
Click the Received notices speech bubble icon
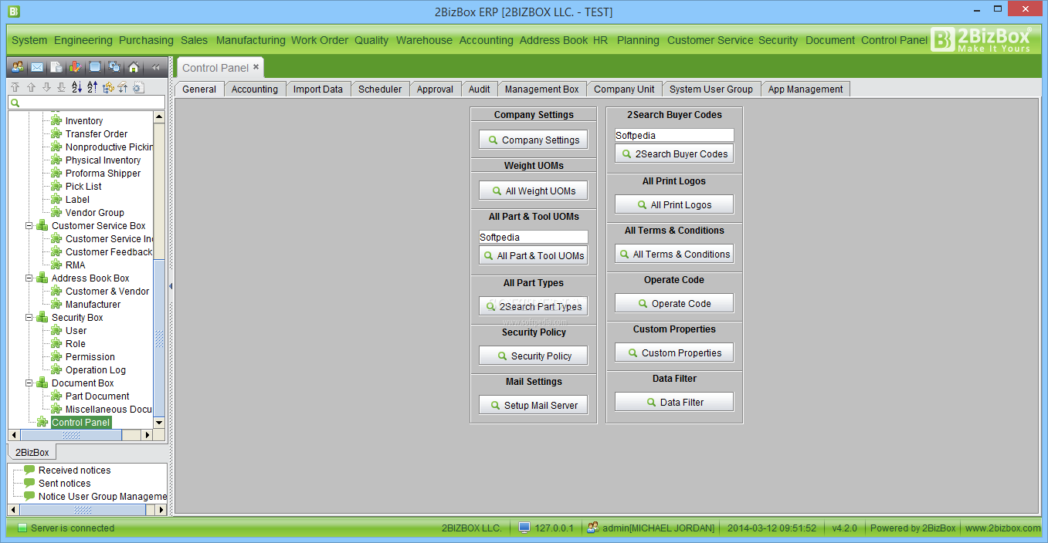(29, 470)
